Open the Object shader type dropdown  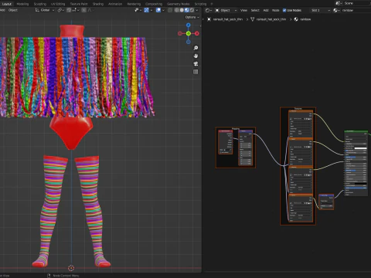226,10
